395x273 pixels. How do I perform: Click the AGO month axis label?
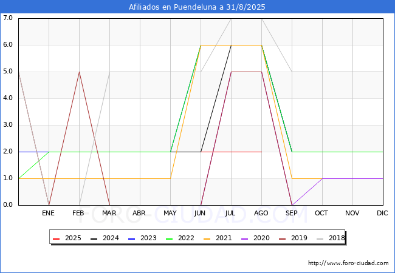(x=261, y=213)
